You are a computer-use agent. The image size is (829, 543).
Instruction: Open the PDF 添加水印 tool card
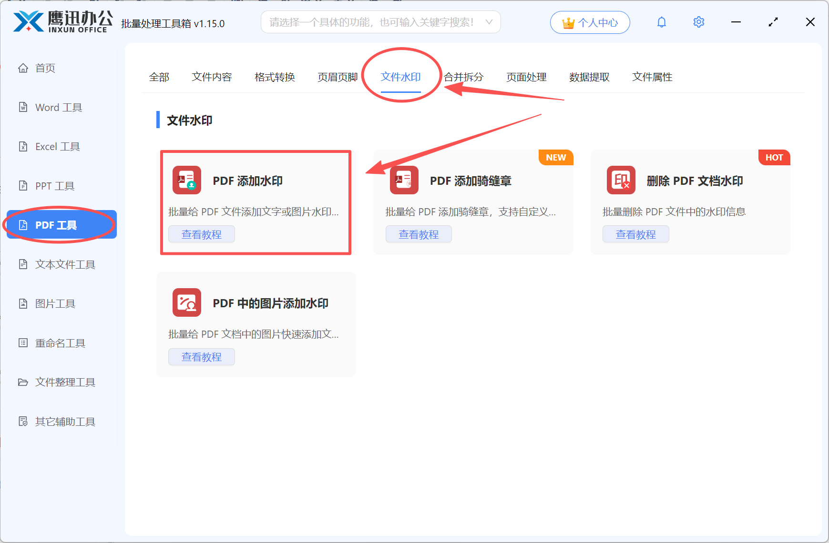[256, 202]
